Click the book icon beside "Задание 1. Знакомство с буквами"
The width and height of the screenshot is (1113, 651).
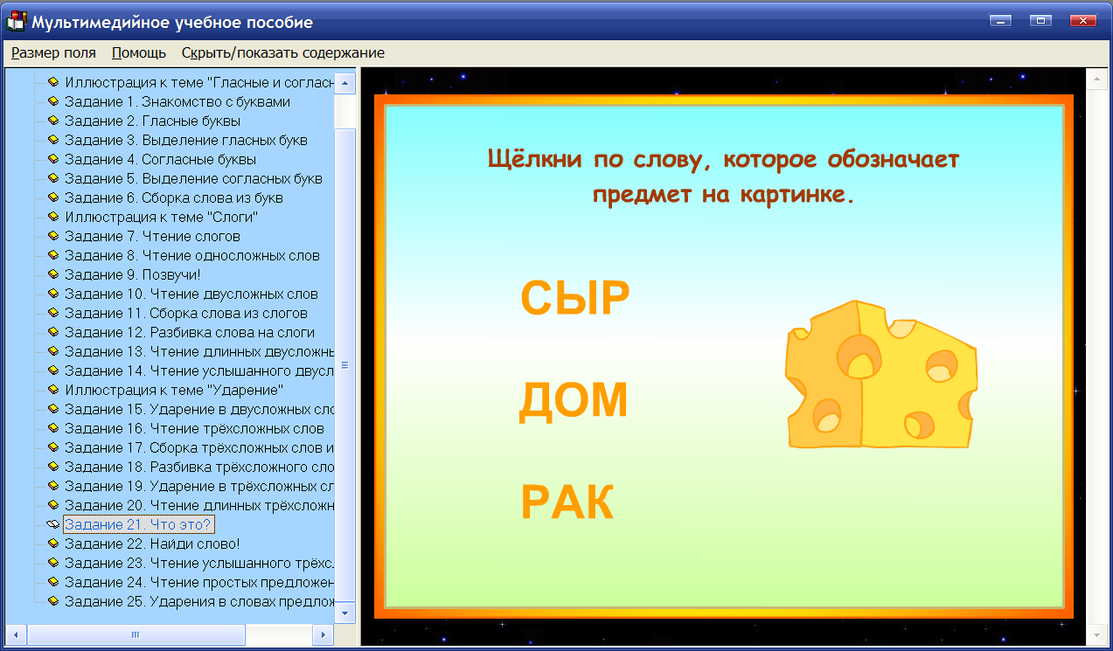click(x=53, y=100)
